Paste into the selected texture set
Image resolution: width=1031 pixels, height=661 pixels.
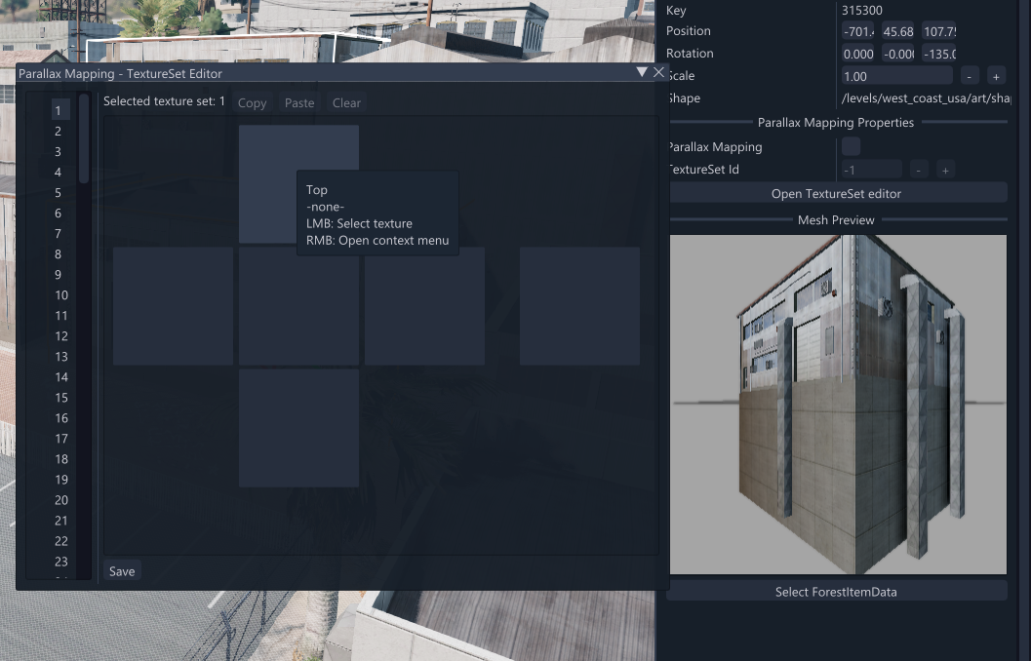tap(299, 103)
